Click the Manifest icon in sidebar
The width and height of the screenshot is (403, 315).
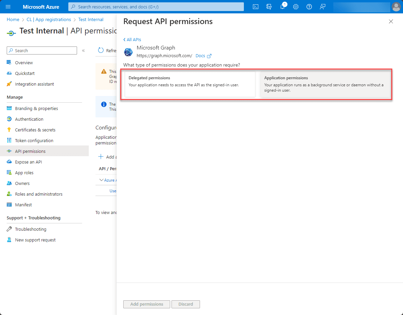[9, 205]
